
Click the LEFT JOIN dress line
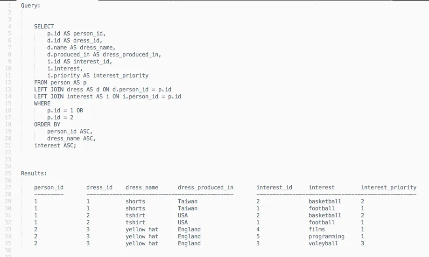click(x=99, y=90)
